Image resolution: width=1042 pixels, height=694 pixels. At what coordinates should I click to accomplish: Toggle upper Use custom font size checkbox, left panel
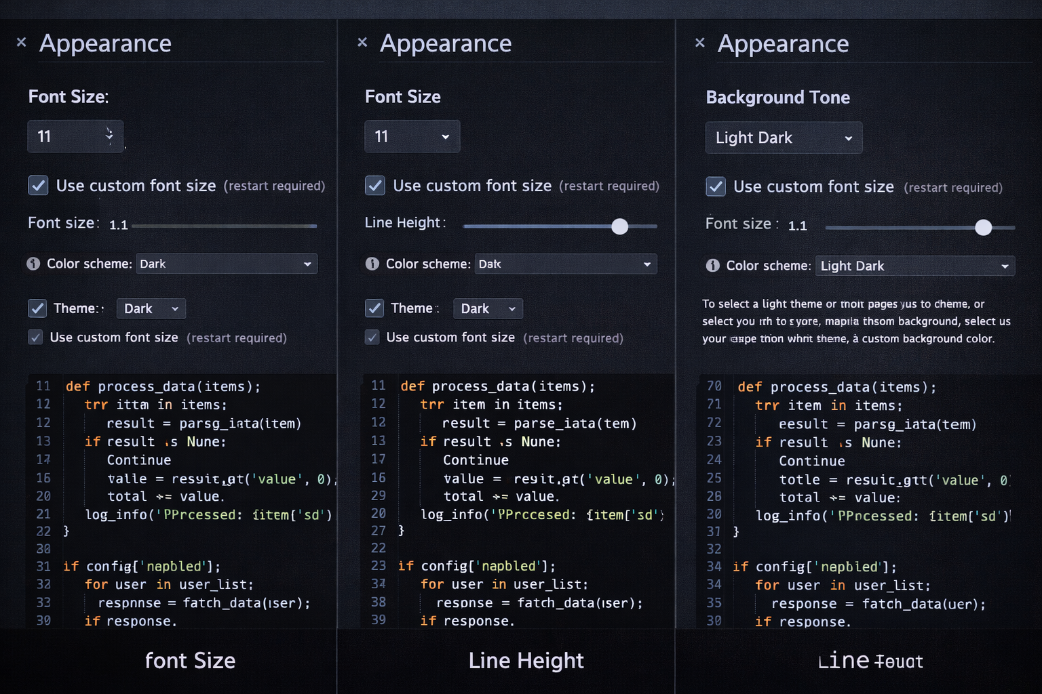[x=38, y=186]
